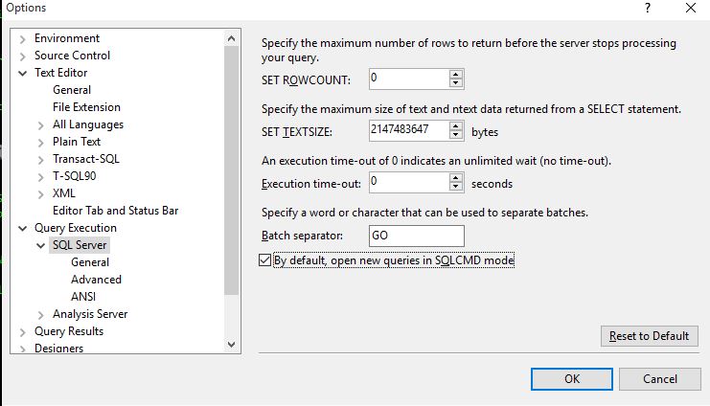
Task: Increase SET ROWCOUNT with up arrow
Action: coord(456,73)
